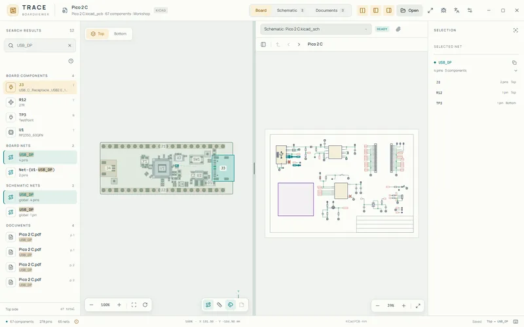Navigate forward in the schematic
Viewport: 524px width, 327px height.
[299, 44]
